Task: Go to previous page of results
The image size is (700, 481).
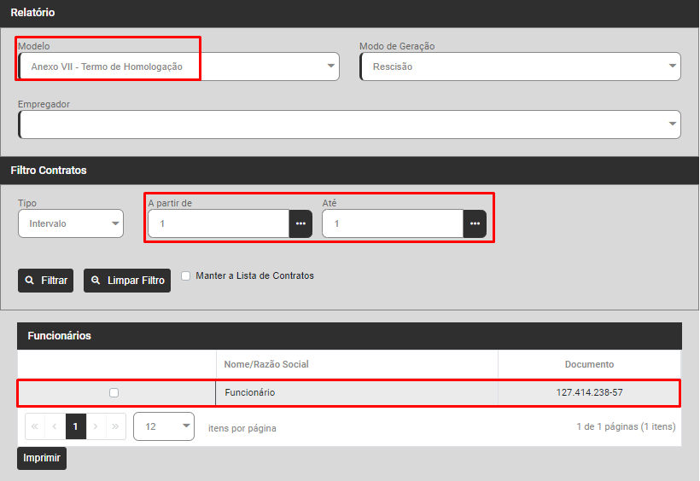Action: point(55,426)
